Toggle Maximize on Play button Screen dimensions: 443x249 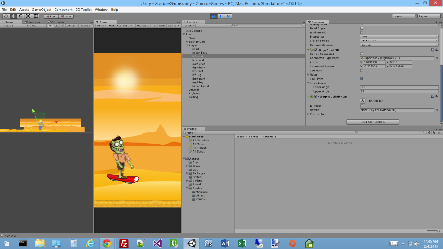pos(146,26)
